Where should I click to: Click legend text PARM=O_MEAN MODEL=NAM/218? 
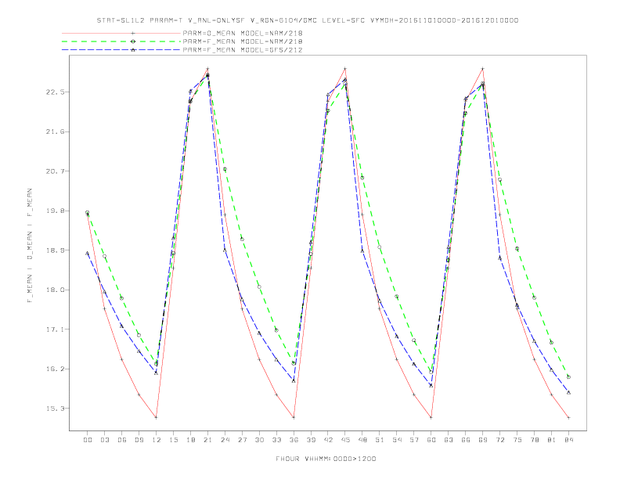(x=243, y=33)
